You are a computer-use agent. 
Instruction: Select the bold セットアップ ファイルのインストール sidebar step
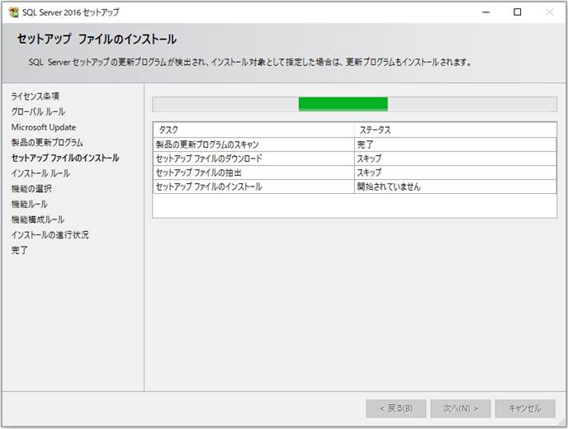[65, 158]
